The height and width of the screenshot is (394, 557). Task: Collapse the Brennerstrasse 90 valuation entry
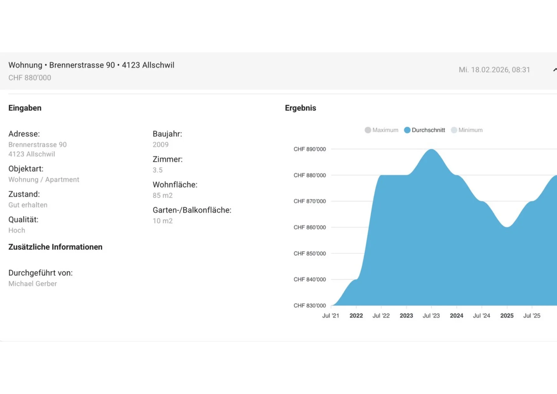click(x=554, y=70)
